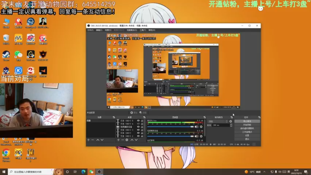The height and width of the screenshot is (175, 311).
Task: Undock the audio Mixer panel via float icon
Action: click(x=204, y=117)
